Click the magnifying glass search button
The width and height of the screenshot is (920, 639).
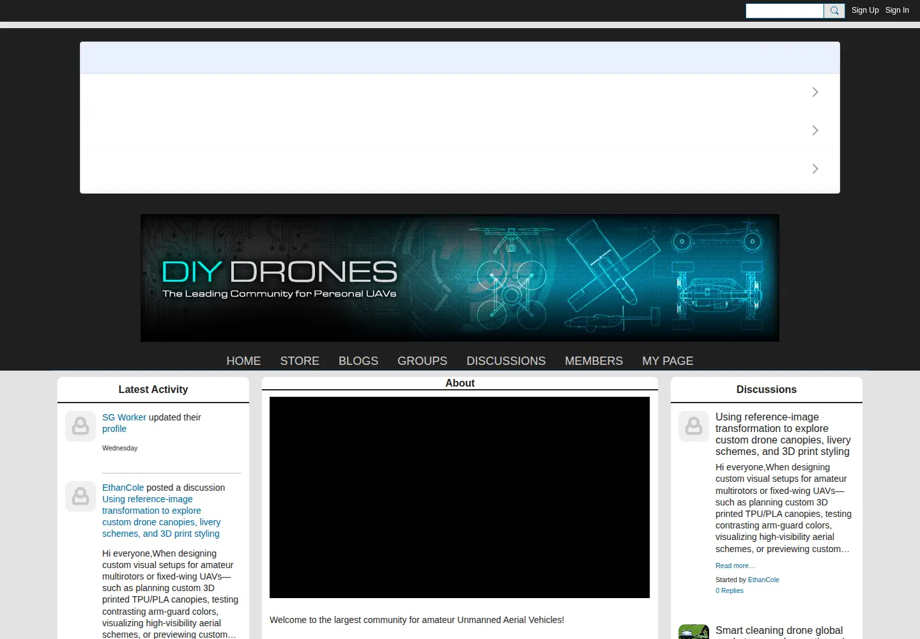coord(834,11)
